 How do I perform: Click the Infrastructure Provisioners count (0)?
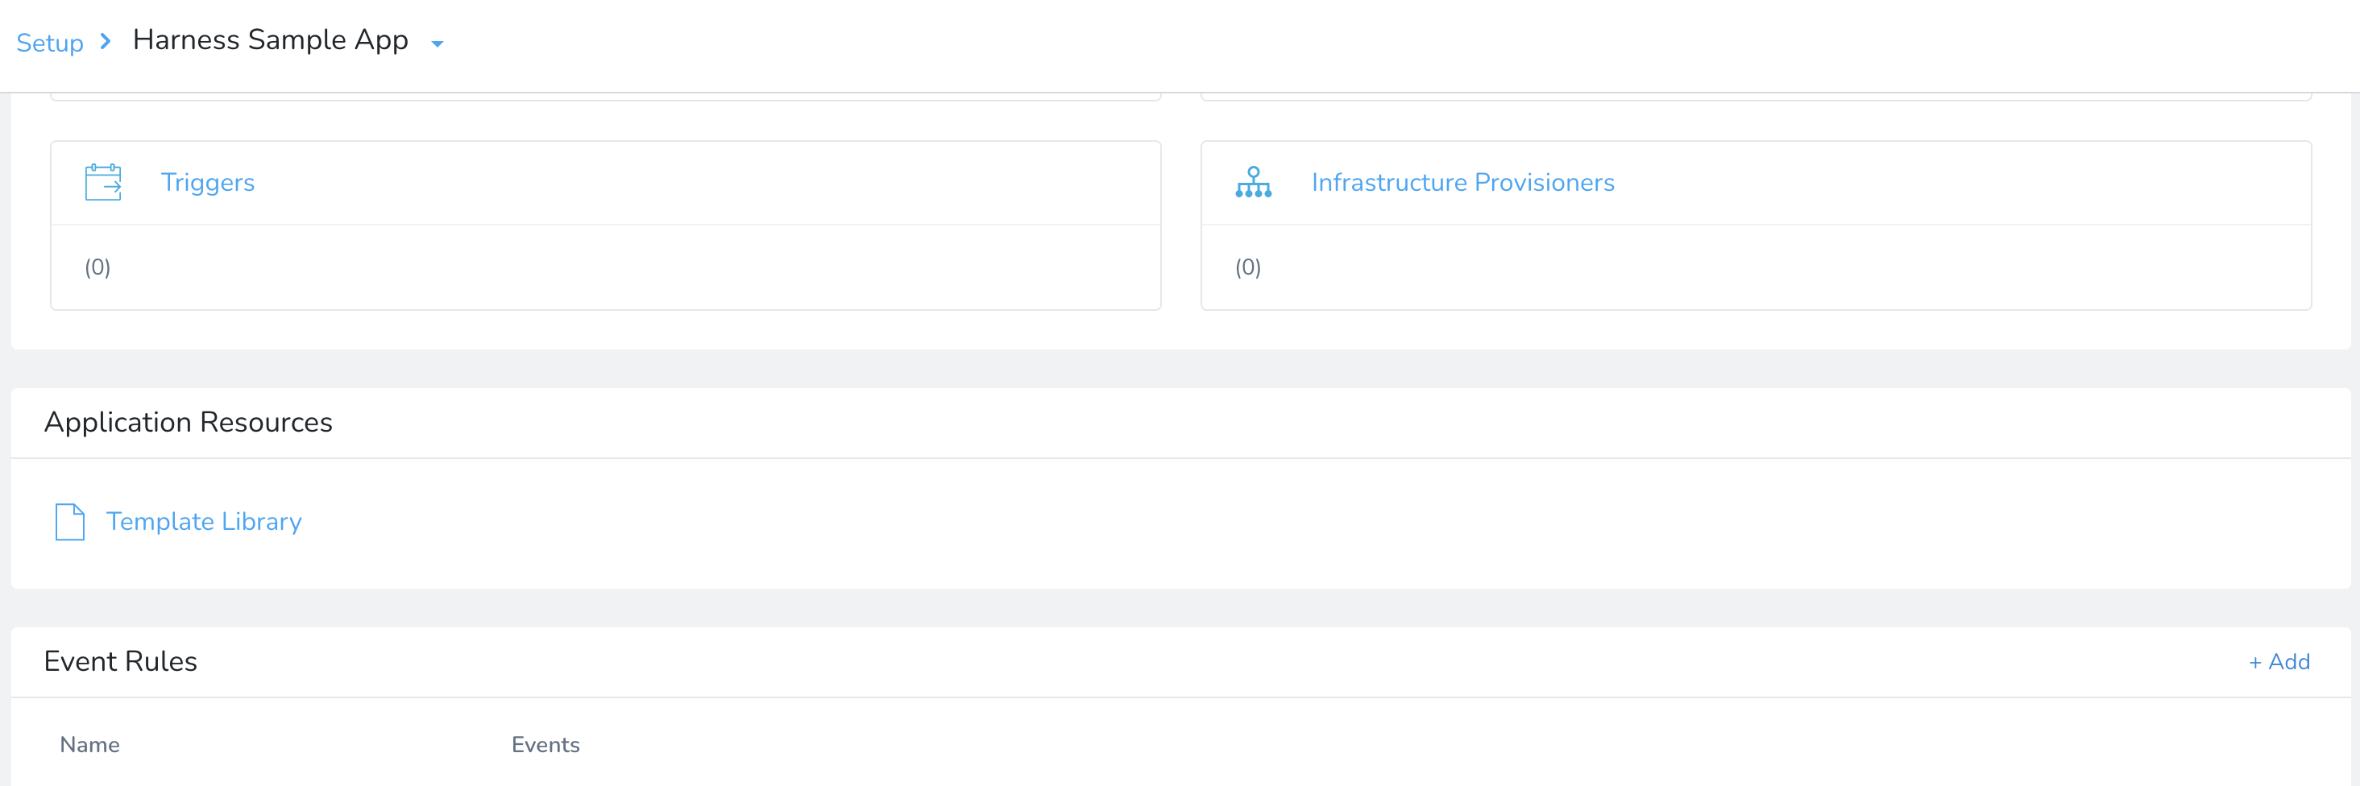coord(1248,267)
